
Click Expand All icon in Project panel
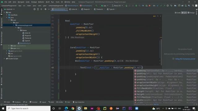click(x=38, y=9)
